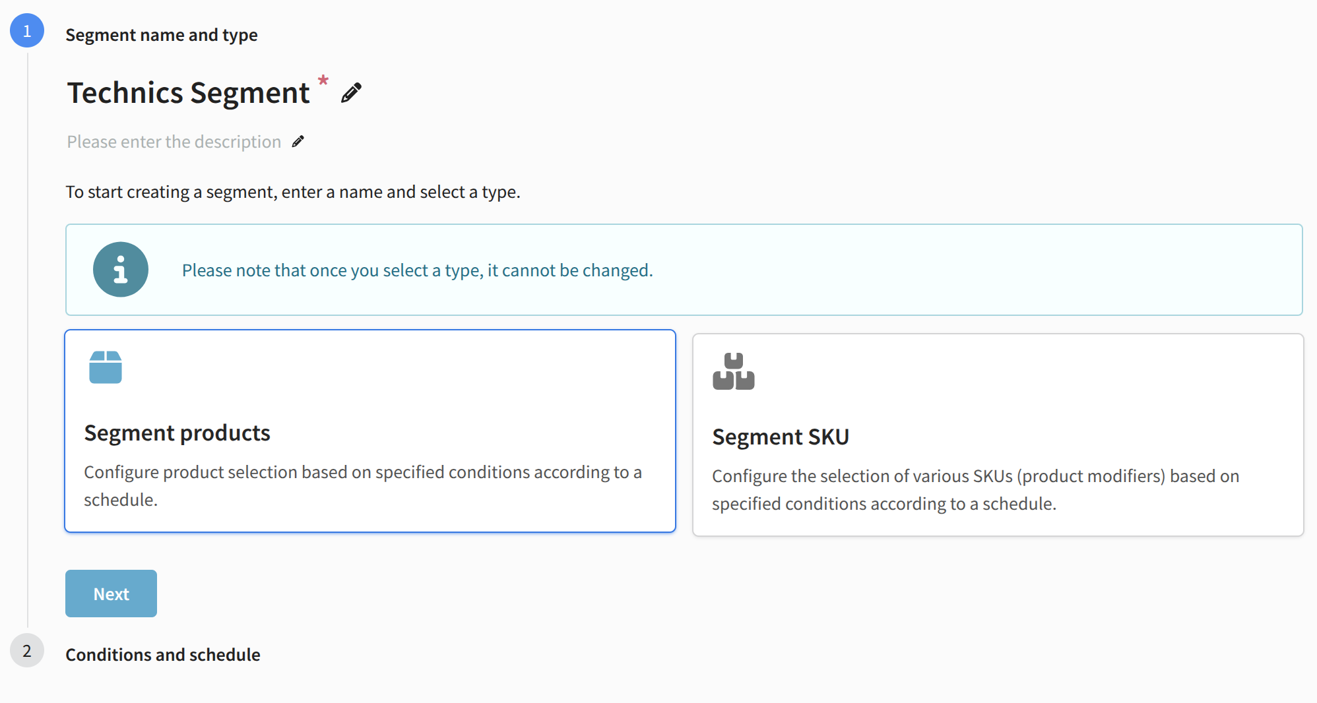Click the Segment SKU description paragraph
The height and width of the screenshot is (703, 1317).
tap(975, 490)
